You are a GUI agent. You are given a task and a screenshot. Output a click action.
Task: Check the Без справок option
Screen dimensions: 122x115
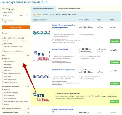coord(3,44)
